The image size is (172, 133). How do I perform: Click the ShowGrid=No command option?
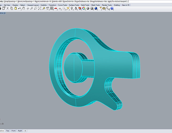pos(68,1)
